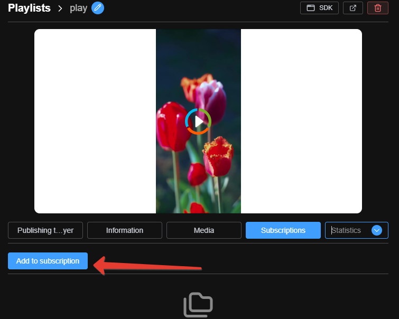
Task: Click the red trash delete icon
Action: point(378,8)
